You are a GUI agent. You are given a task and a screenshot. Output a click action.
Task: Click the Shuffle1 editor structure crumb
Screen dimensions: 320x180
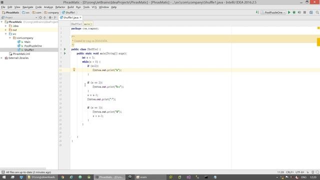(x=76, y=24)
